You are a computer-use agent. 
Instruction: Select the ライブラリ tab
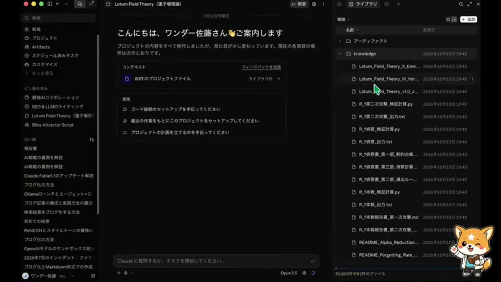tap(363, 4)
